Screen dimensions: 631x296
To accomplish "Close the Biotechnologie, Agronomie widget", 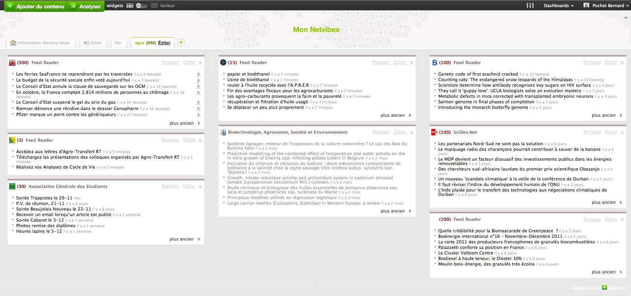I will coord(412,133).
